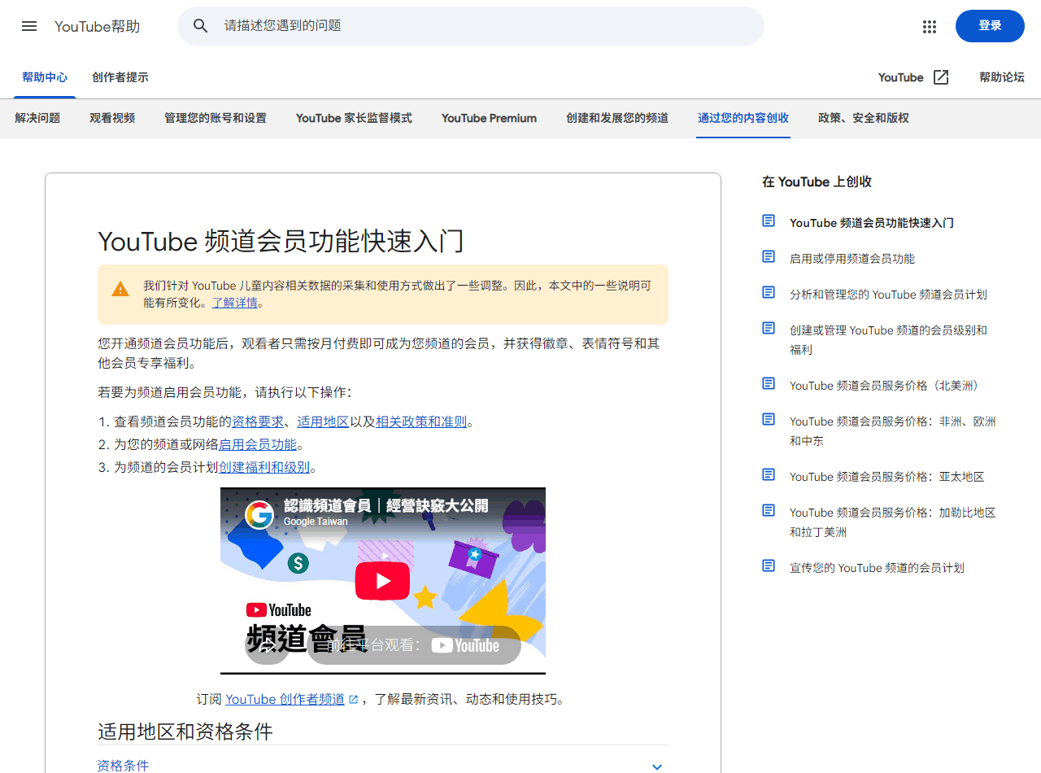Click document icon beside YouTube 频道会员功能快速入门
This screenshot has width=1041, height=773.
tap(769, 221)
